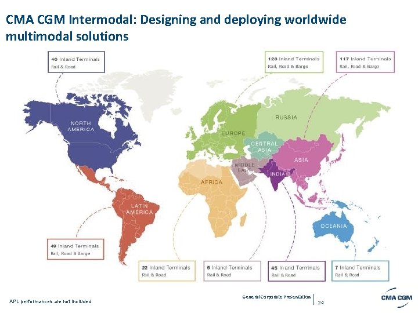Click the "NORTH AMERICA" map label
Viewport: 418px width, 313px height.
click(81, 126)
